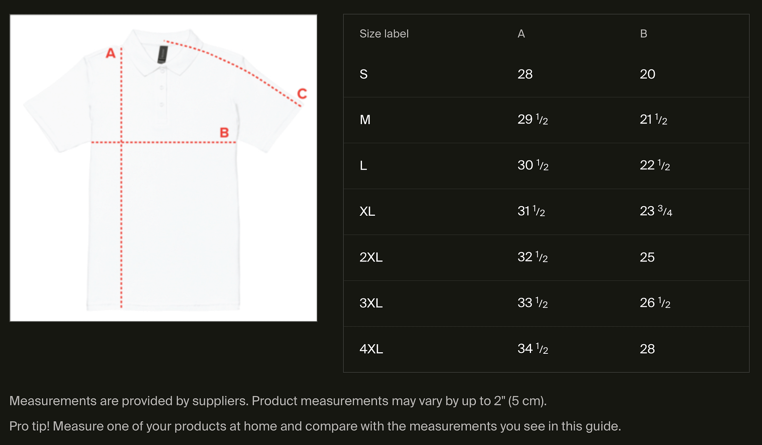Click the B value 25 for 2XL
The image size is (762, 445).
(647, 257)
